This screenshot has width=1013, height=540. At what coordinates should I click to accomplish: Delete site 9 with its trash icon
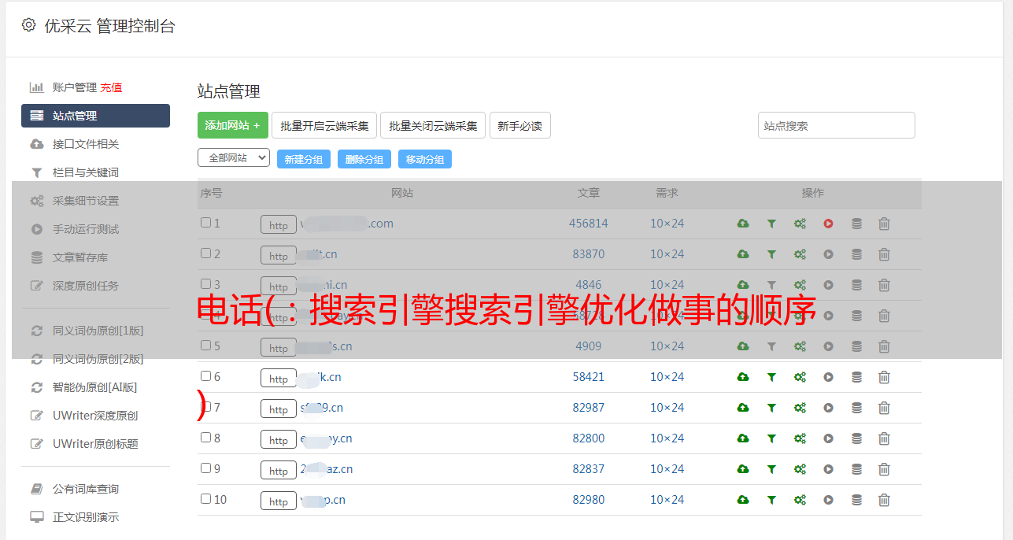(884, 469)
